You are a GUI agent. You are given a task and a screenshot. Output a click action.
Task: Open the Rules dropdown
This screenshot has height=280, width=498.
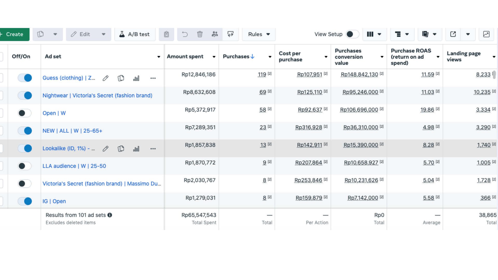(259, 34)
